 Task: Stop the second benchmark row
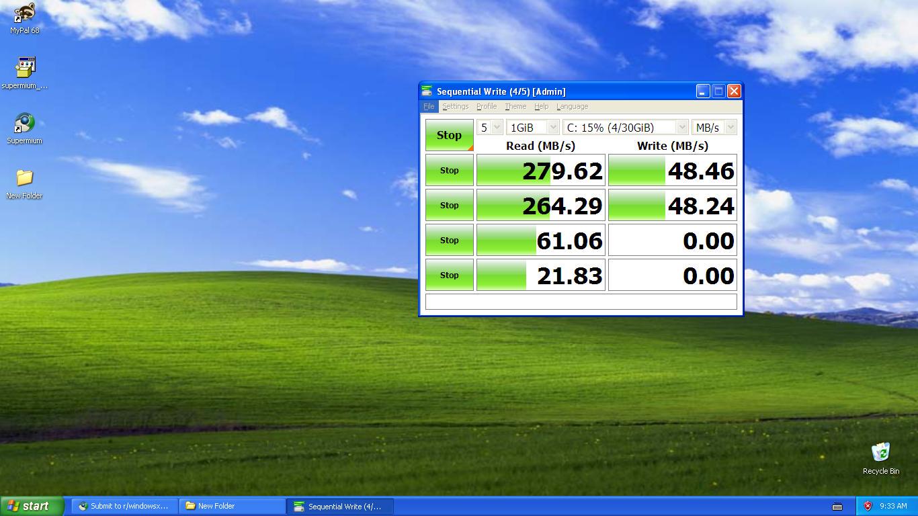coord(449,205)
